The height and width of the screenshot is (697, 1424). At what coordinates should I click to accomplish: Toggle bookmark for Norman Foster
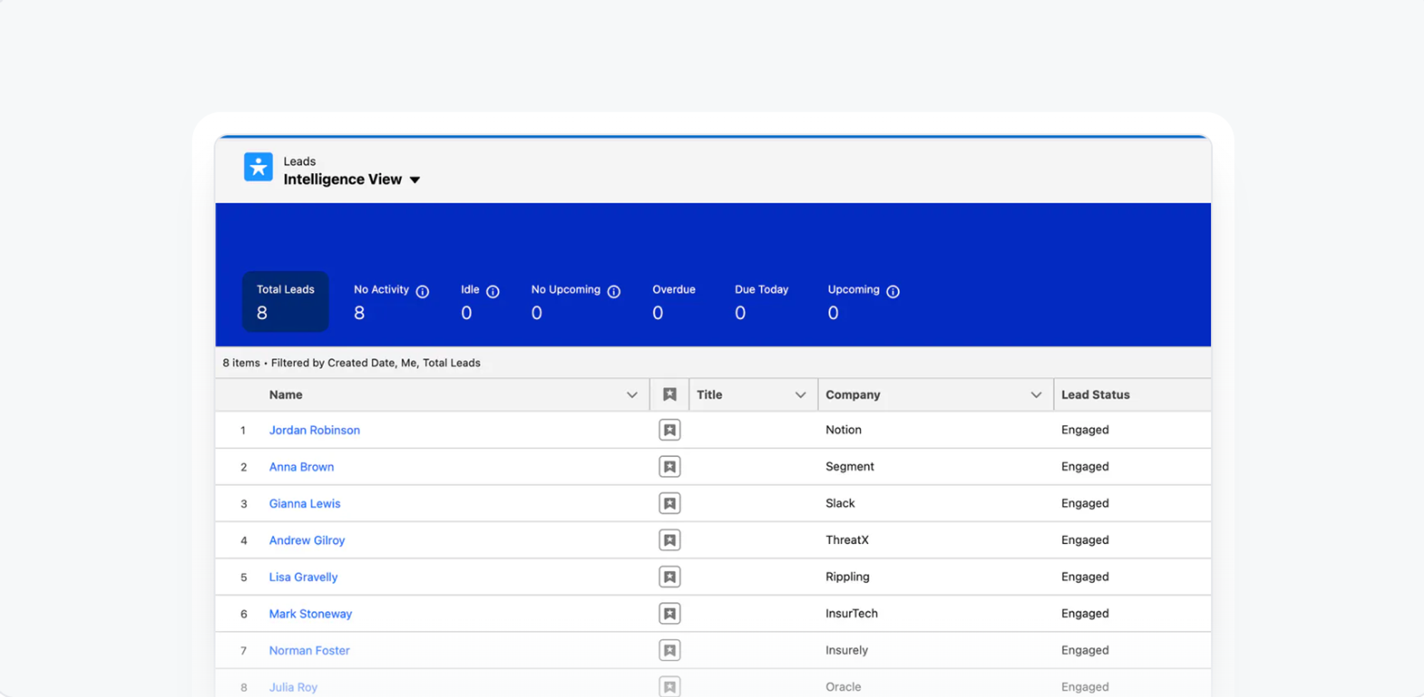point(669,650)
